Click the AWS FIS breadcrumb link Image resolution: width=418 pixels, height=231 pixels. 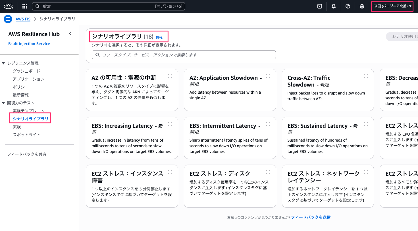[x=23, y=19]
